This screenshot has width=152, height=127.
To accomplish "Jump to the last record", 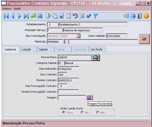I will (26, 16).
